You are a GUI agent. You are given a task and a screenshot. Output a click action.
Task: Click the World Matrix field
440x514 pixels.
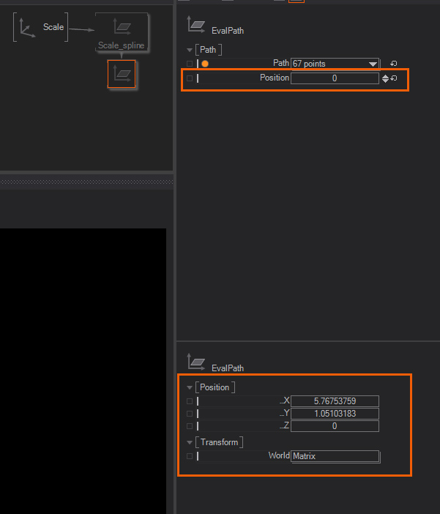pos(335,456)
